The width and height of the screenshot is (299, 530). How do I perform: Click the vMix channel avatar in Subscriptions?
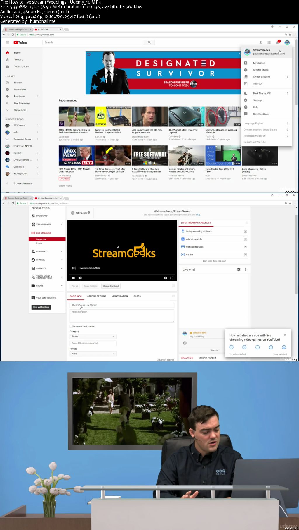point(7,132)
